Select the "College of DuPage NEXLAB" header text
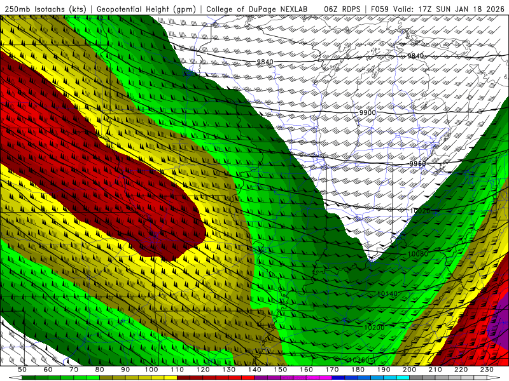 [x=257, y=9]
